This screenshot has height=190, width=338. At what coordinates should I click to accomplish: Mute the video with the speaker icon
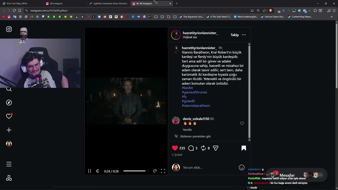click(97, 171)
